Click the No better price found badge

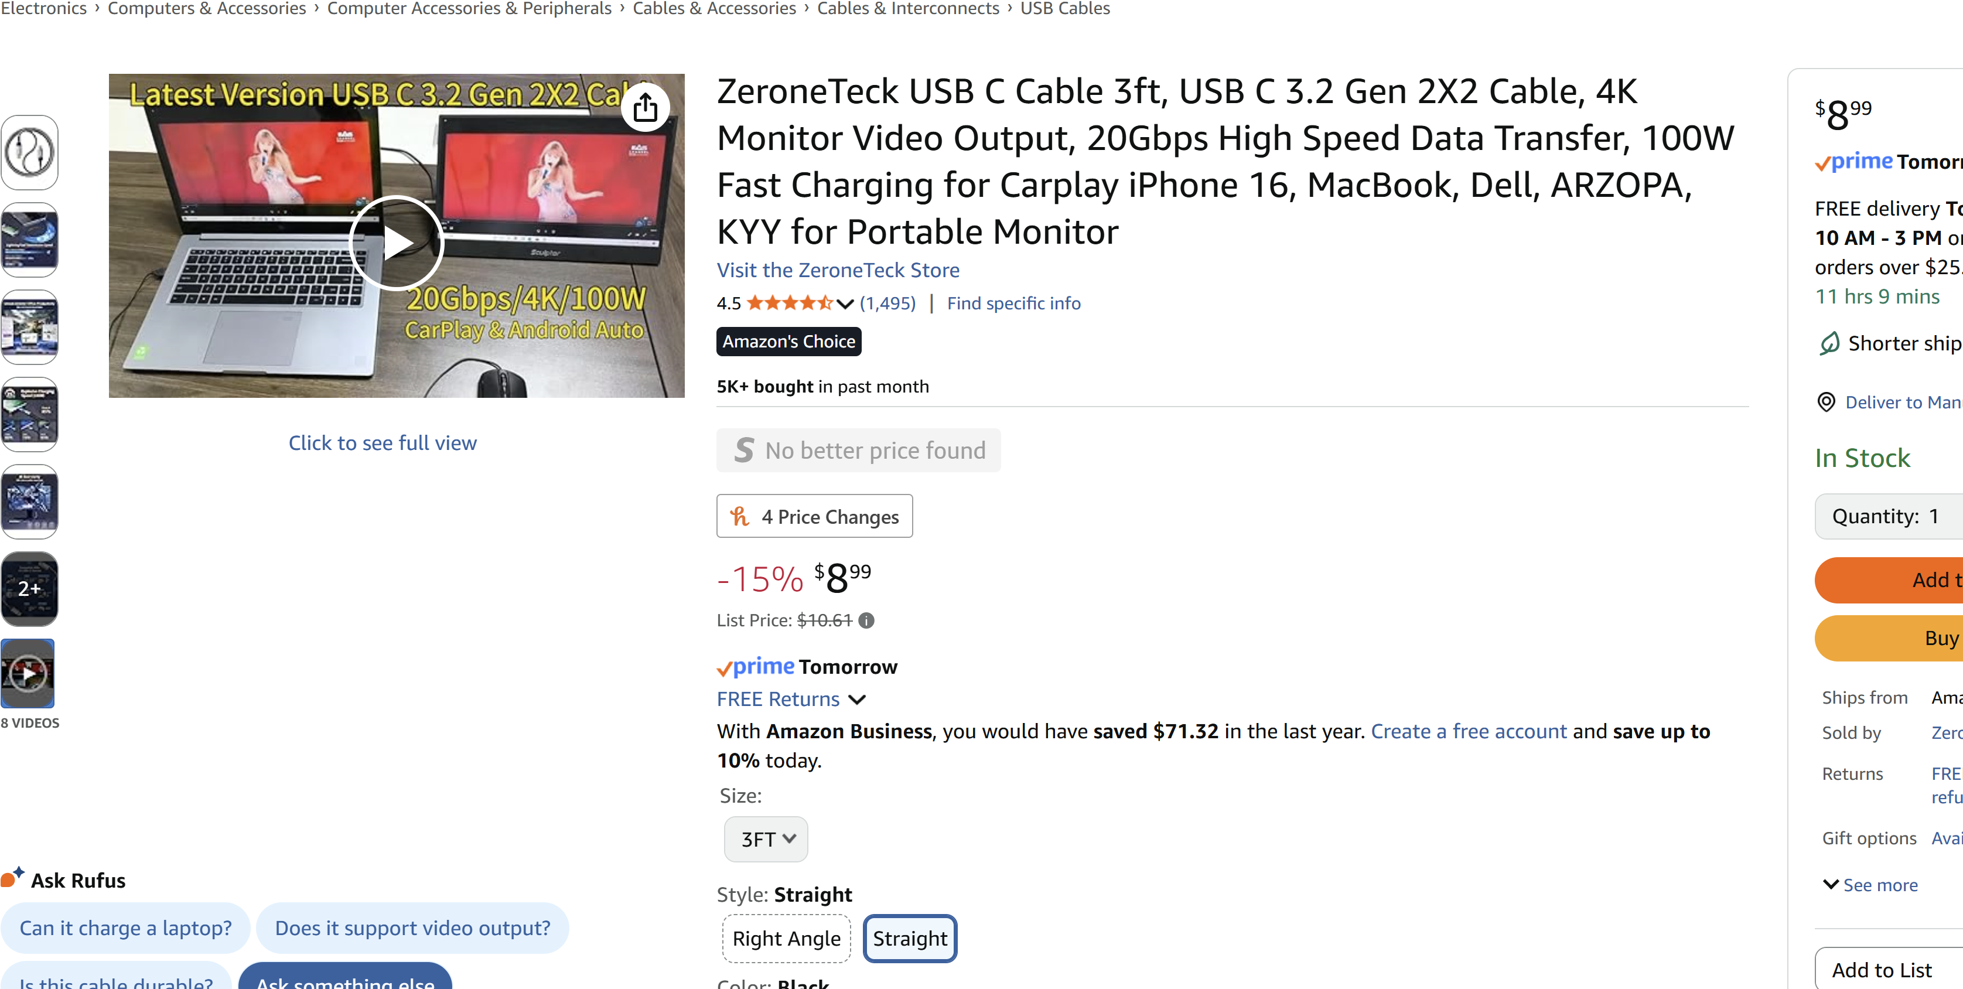(858, 451)
